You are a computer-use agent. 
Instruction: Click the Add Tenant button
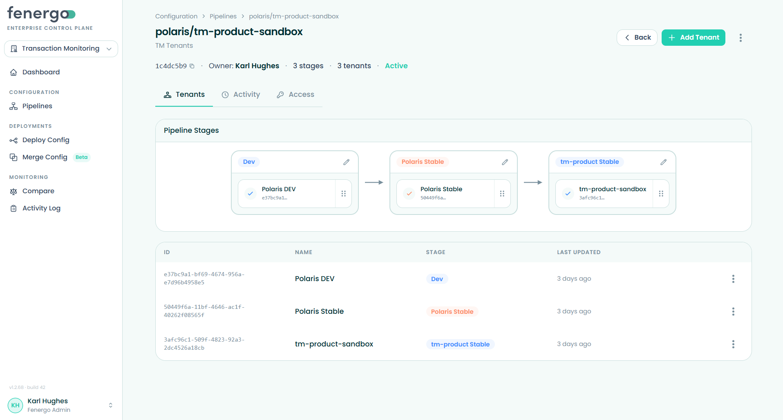[693, 38]
